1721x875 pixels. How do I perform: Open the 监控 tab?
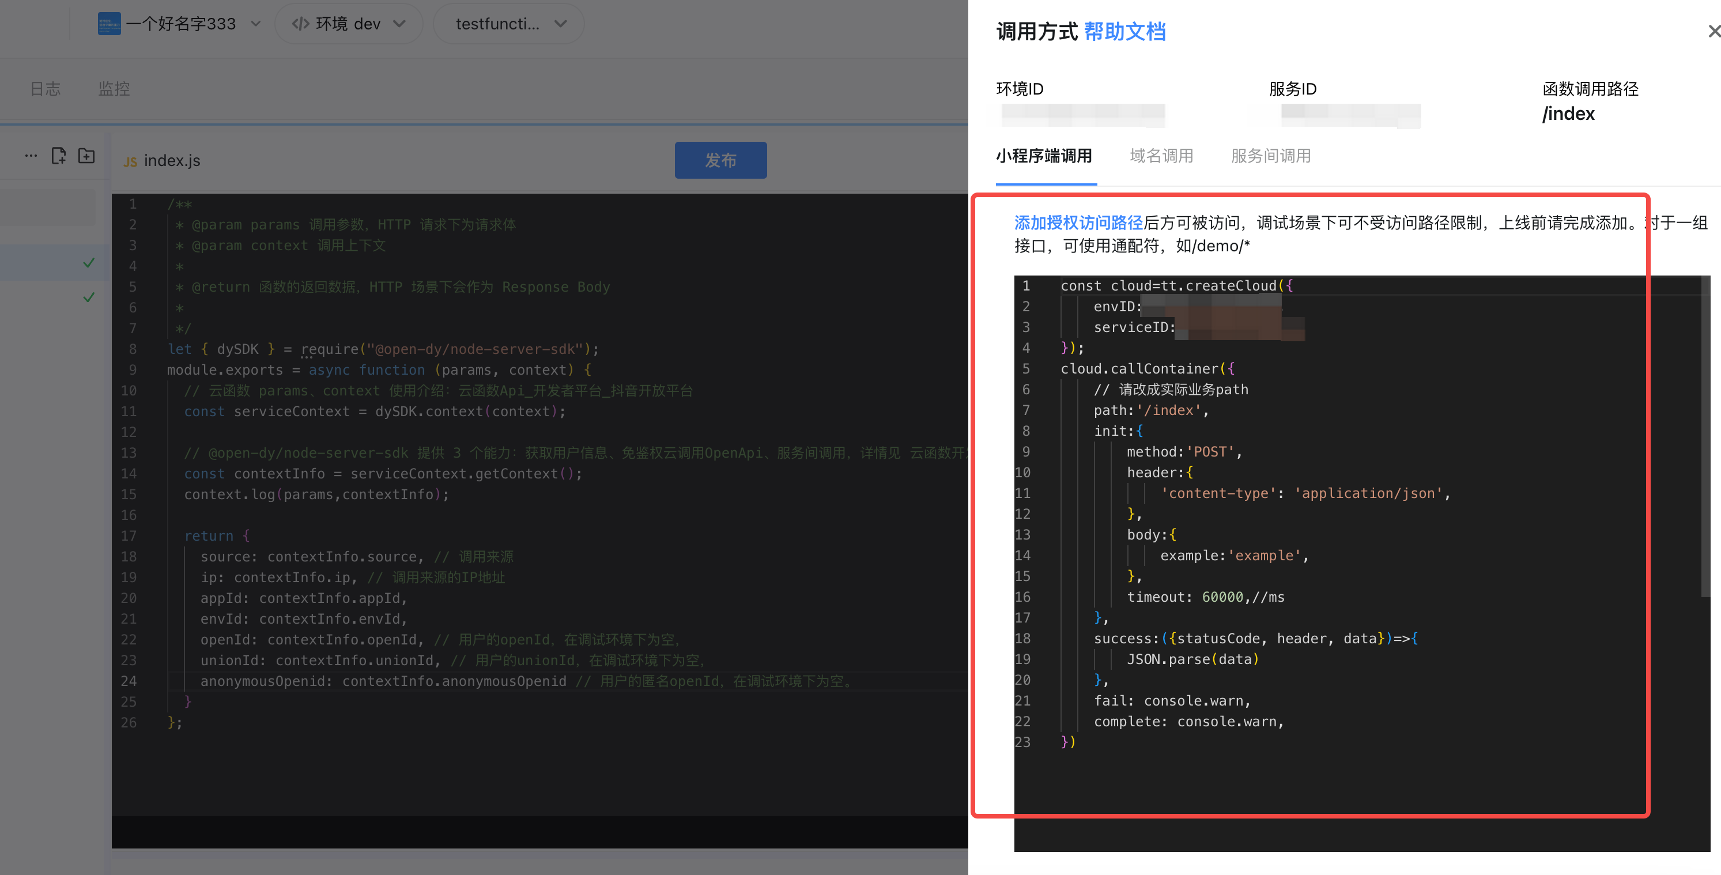pyautogui.click(x=114, y=89)
